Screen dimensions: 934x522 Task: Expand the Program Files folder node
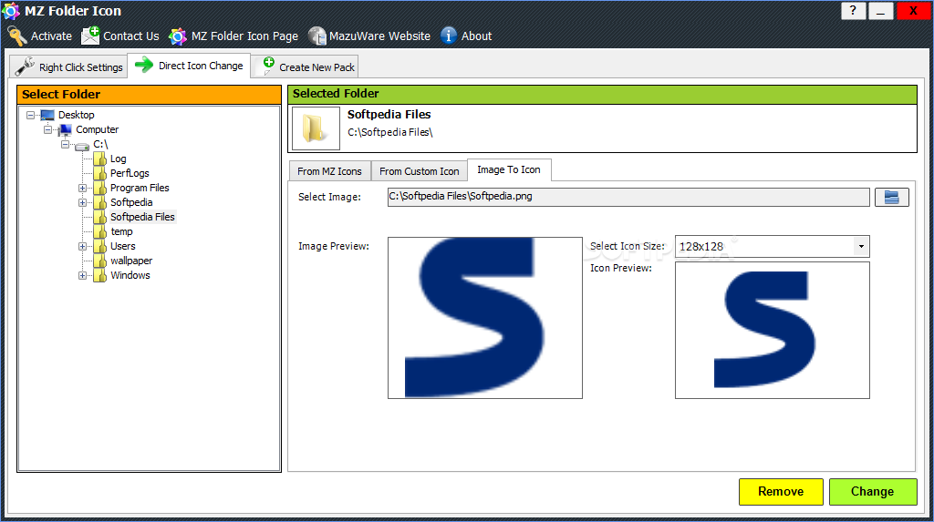click(83, 188)
